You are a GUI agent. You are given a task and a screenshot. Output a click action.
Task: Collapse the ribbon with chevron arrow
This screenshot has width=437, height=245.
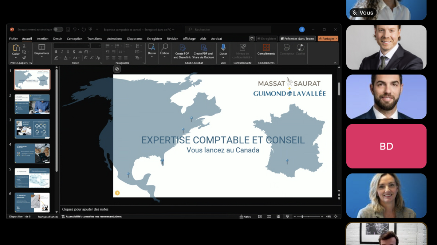[x=335, y=63]
